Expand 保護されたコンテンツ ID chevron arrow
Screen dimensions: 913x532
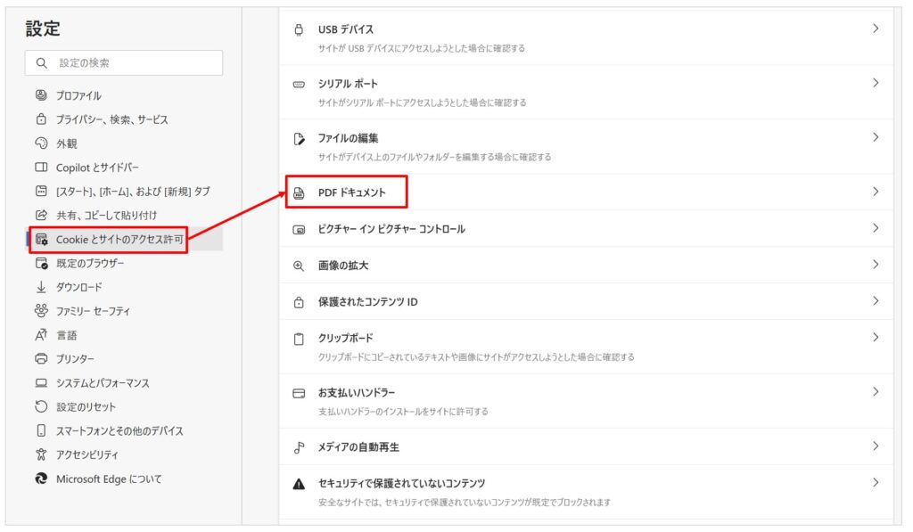click(x=876, y=301)
